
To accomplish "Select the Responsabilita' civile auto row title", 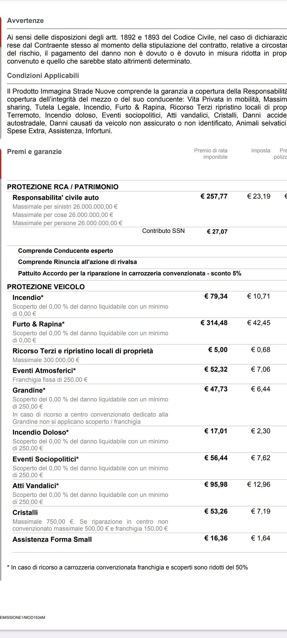I will click(x=56, y=198).
